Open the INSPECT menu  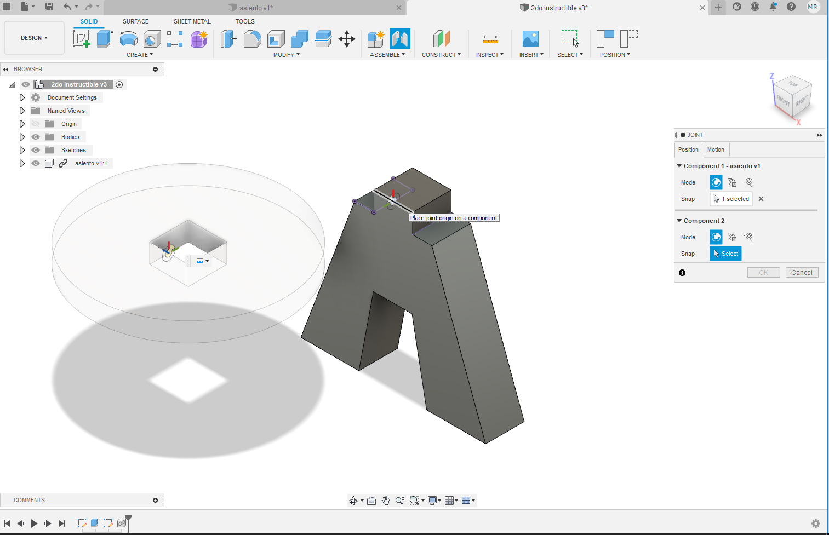tap(489, 55)
